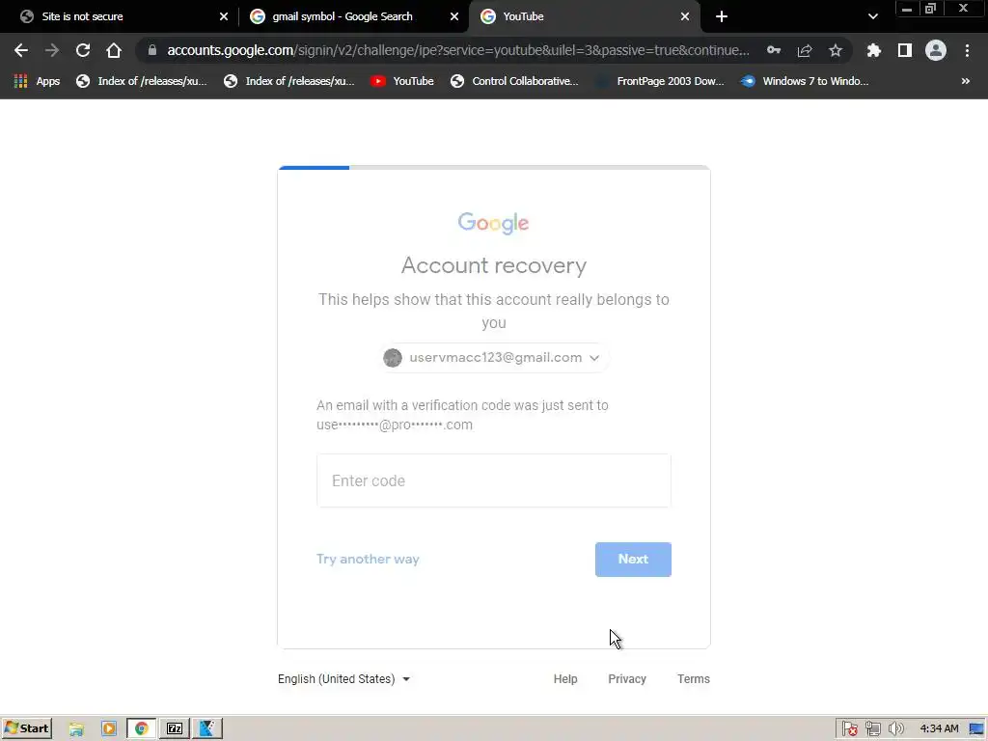Open the Privacy link
The image size is (988, 741).
pyautogui.click(x=627, y=679)
